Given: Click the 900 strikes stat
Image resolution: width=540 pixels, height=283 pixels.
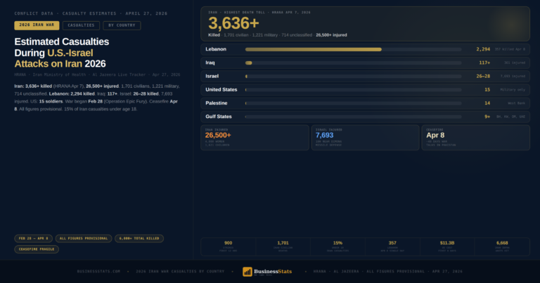Looking at the screenshot, I should pos(229,246).
